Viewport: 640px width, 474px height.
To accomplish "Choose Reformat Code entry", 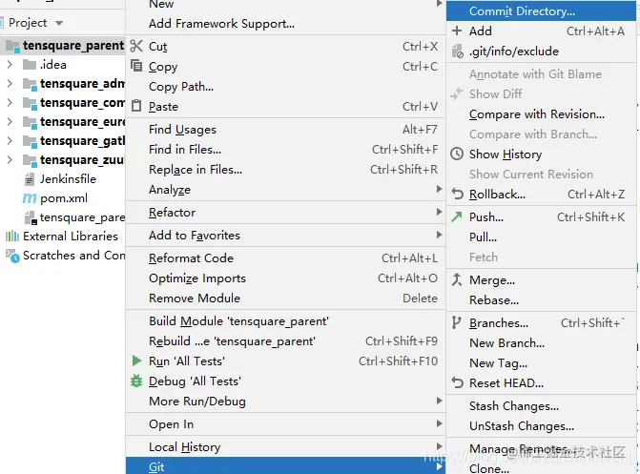I will click(x=285, y=258).
